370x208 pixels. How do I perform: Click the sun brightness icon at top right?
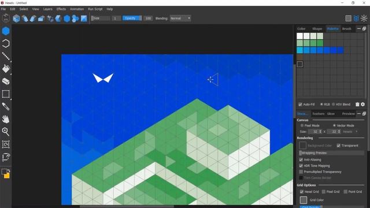364,18
